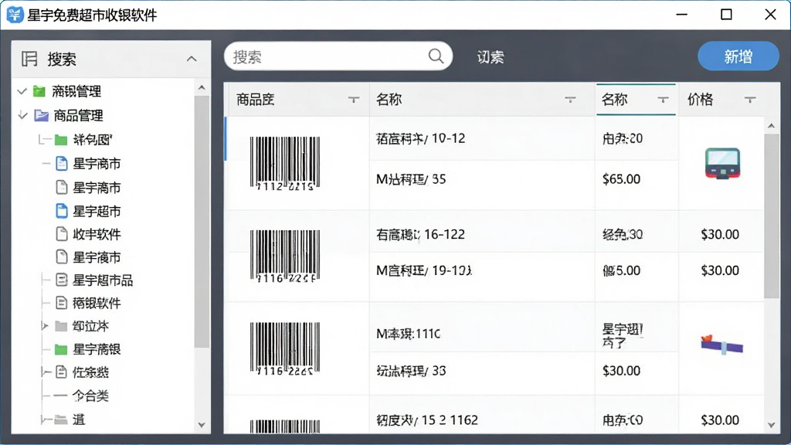The width and height of the screenshot is (791, 445).
Task: Click the barcode beside the 16-122 item
Action: [x=285, y=256]
